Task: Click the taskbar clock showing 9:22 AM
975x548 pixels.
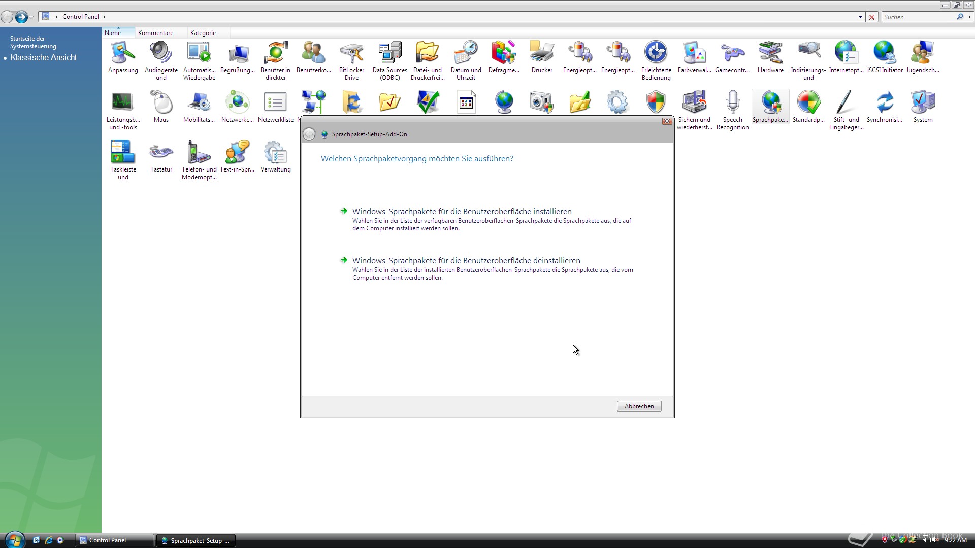Action: [955, 540]
